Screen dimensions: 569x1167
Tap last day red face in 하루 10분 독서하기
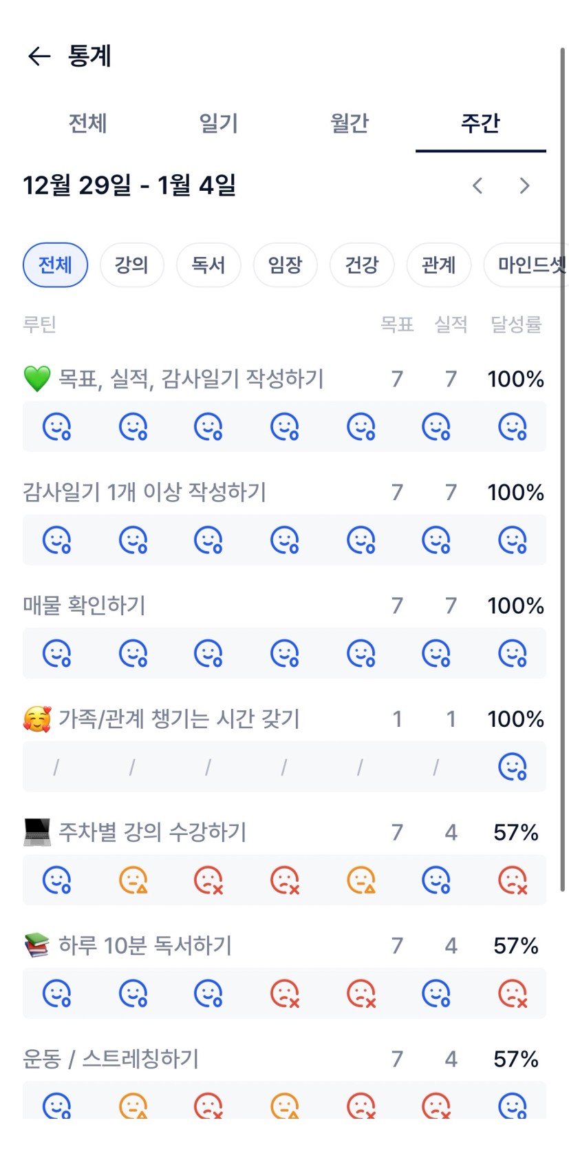[x=513, y=993]
